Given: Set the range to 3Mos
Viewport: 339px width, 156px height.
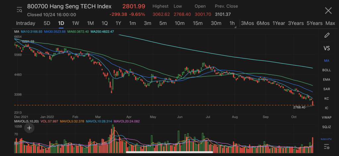Looking at the screenshot, I should tap(247, 23).
